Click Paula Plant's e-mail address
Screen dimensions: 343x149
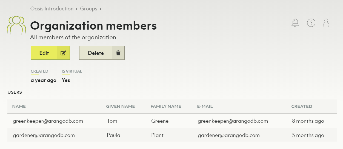pyautogui.click(x=228, y=135)
